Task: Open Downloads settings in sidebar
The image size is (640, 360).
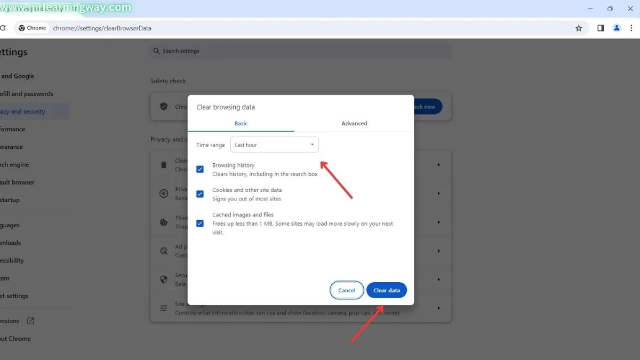Action: pos(11,243)
